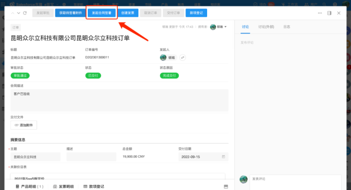This screenshot has width=351, height=190.
Task: Open the 款项登记 bottom tab
Action: tap(94, 186)
